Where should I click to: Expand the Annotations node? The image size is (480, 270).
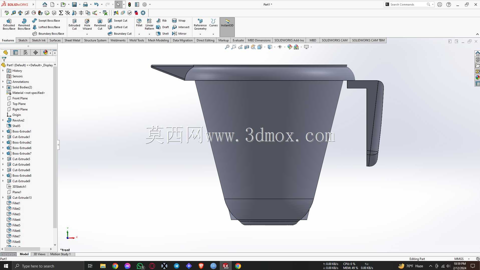[x=3, y=82]
